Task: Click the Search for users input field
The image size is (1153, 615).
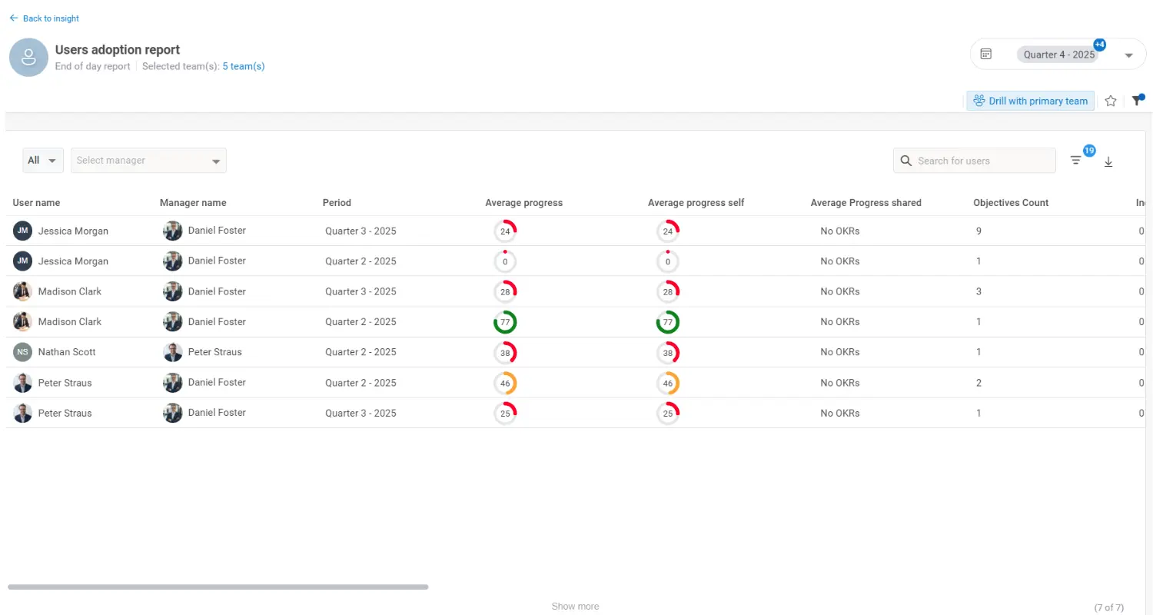Action: pyautogui.click(x=975, y=160)
